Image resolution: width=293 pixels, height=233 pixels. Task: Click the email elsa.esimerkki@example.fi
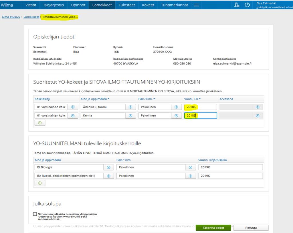(232, 64)
